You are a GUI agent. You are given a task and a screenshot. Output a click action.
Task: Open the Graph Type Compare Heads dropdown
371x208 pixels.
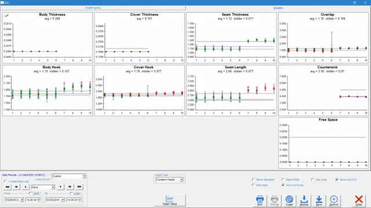[181, 180]
